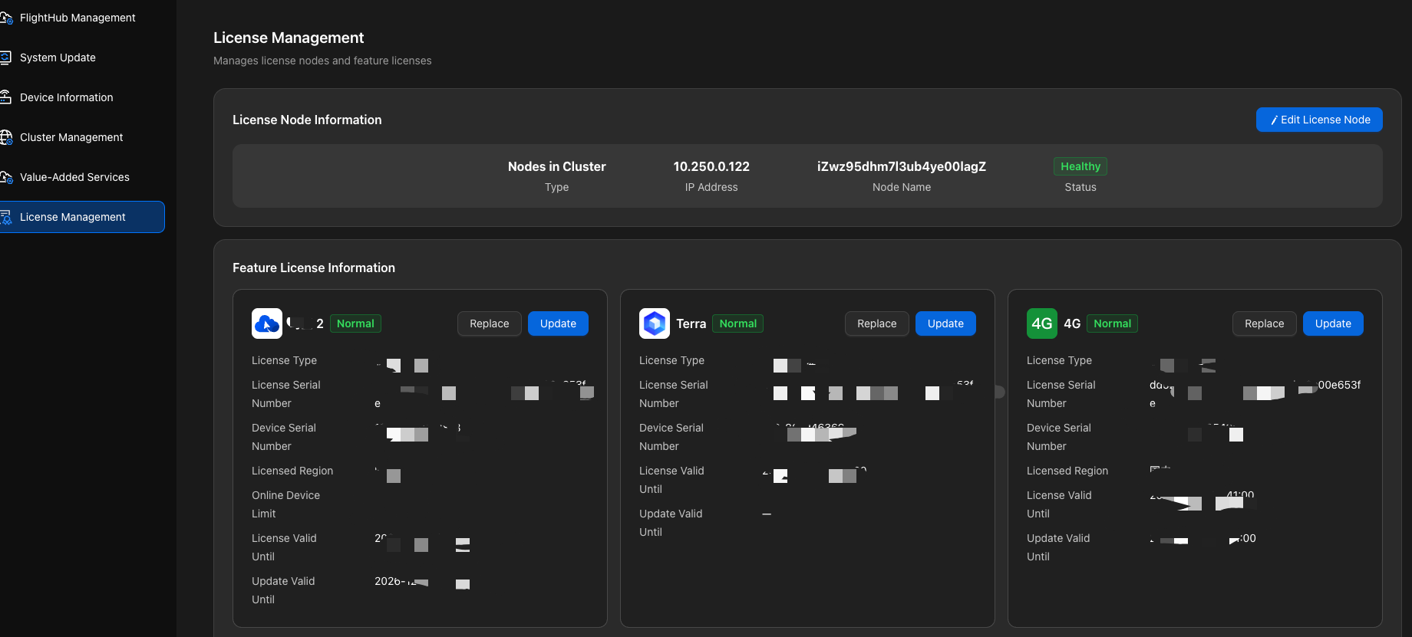Image resolution: width=1412 pixels, height=637 pixels.
Task: Click 'Licensed Region' label in 4G card
Action: (1067, 471)
